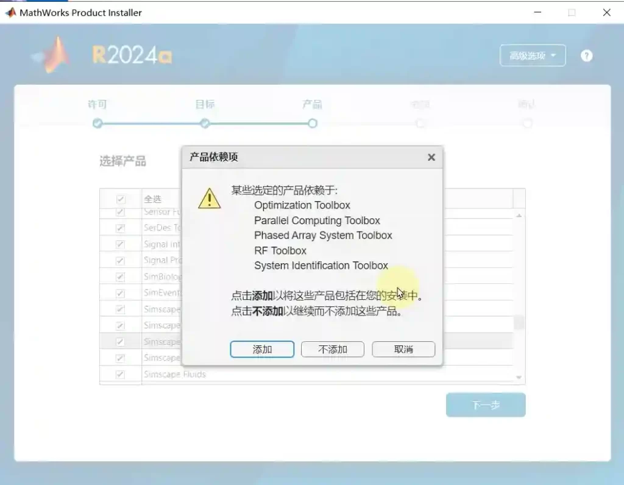Click the 目标 step circle indicator

pos(205,124)
